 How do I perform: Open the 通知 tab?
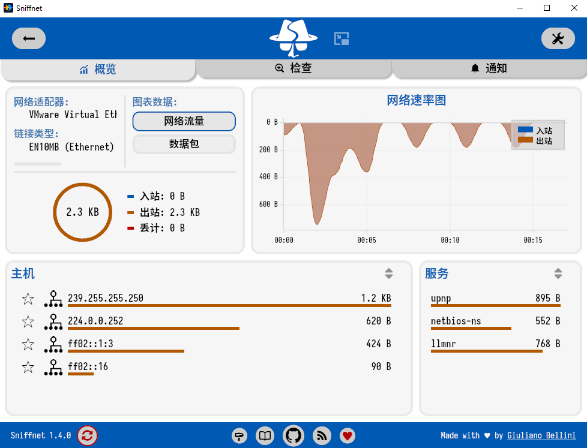click(489, 68)
